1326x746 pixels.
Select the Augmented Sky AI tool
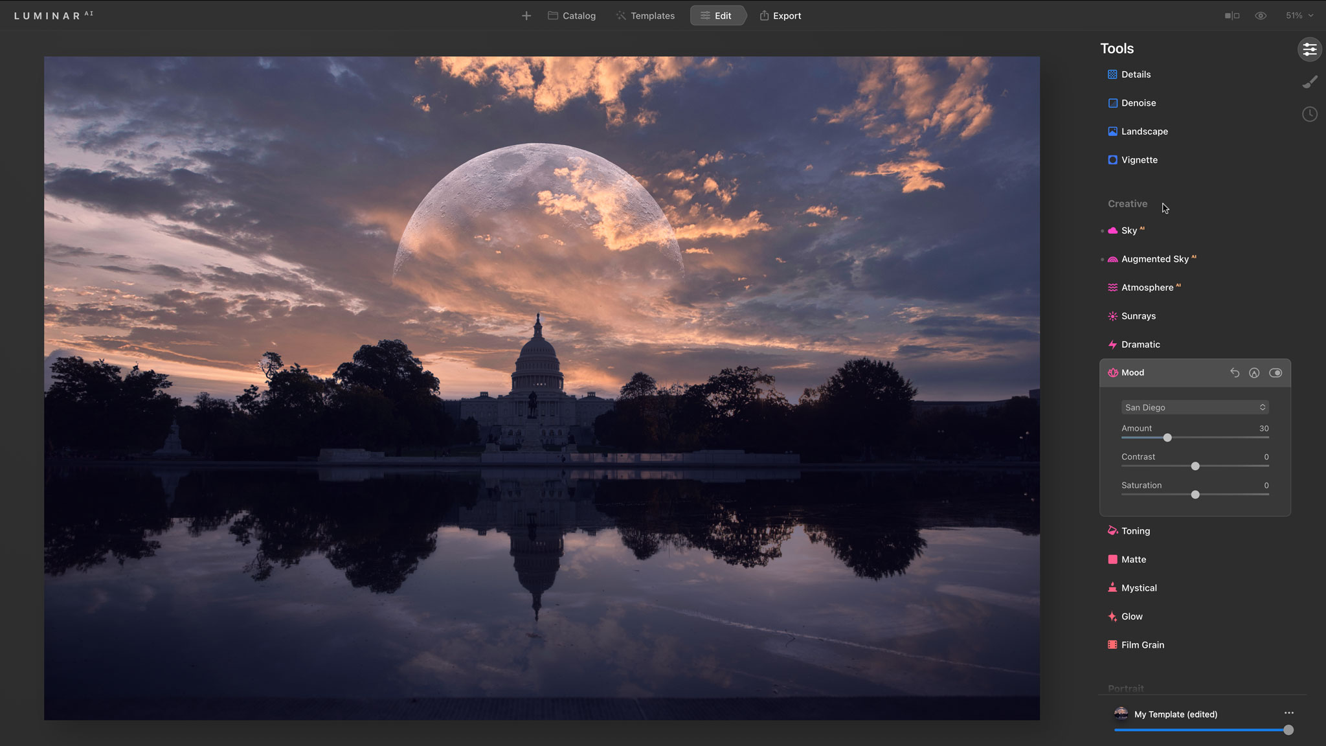click(x=1155, y=258)
